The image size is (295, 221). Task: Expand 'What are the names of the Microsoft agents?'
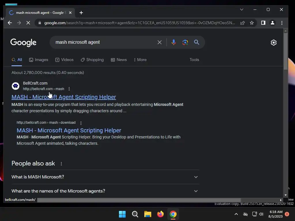[105, 191]
